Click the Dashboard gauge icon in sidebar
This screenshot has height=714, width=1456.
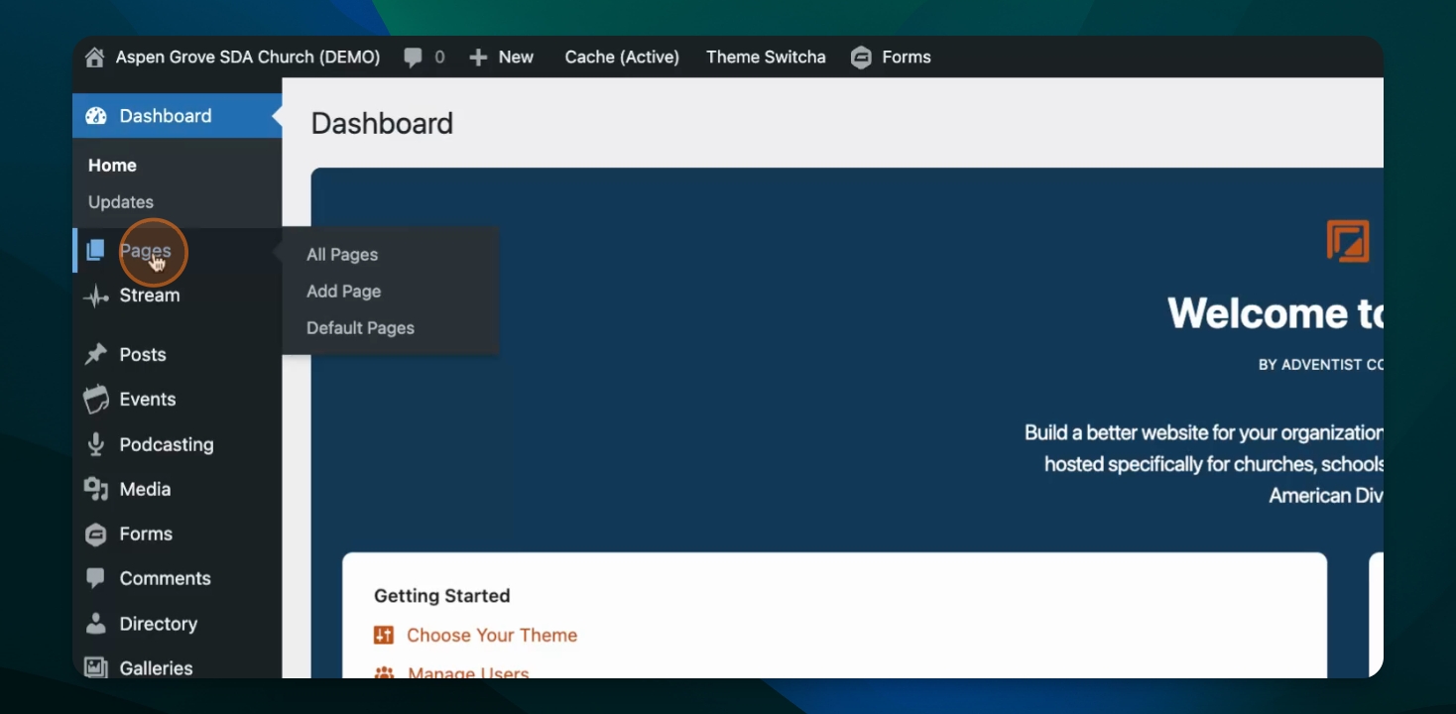[96, 116]
